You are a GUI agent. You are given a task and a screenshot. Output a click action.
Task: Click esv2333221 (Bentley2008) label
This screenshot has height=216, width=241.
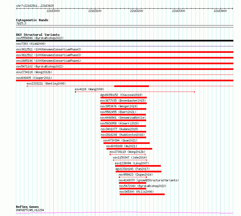[46, 83]
